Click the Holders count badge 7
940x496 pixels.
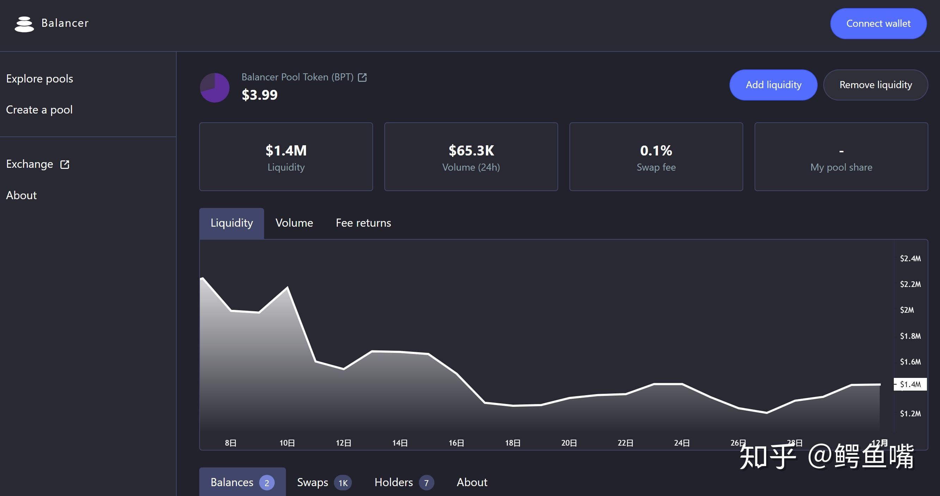[426, 483]
